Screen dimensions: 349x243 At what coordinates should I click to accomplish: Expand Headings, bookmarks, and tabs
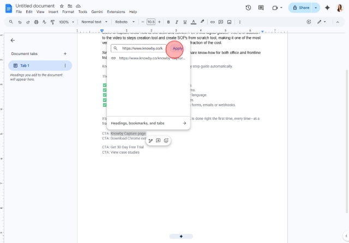pyautogui.click(x=148, y=123)
